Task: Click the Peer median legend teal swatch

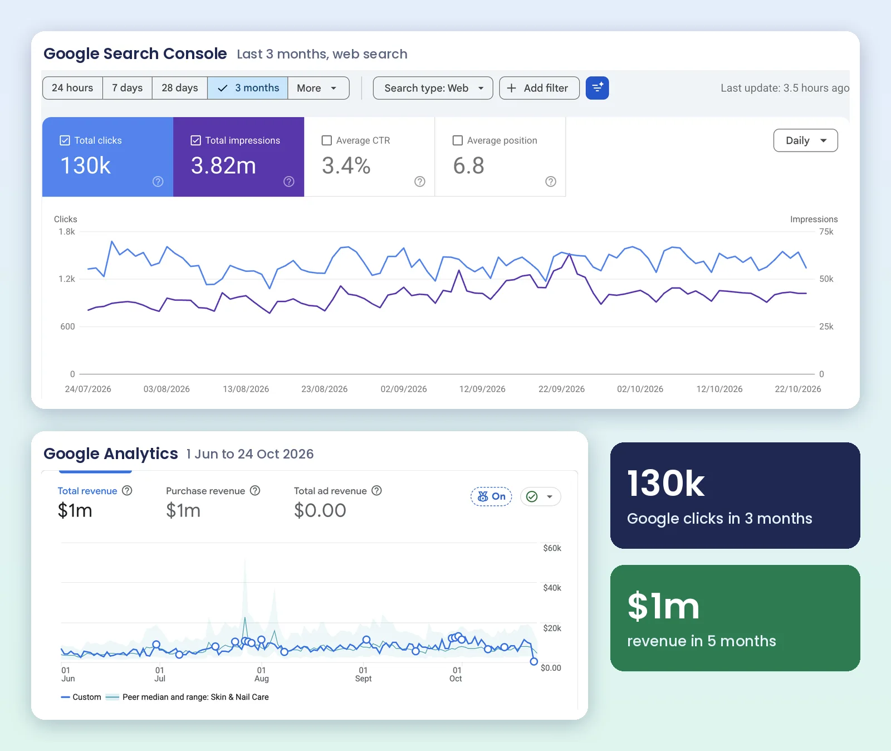Action: point(112,697)
